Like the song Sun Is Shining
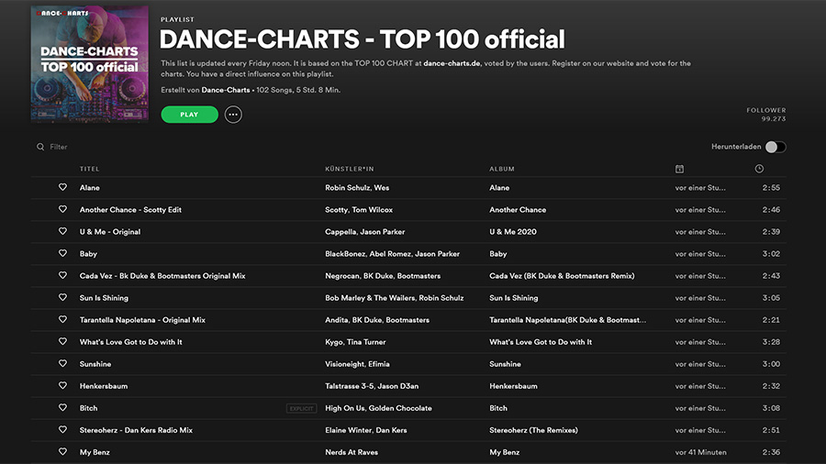 (x=62, y=298)
